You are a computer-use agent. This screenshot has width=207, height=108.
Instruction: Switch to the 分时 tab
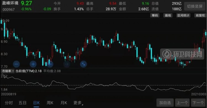(9, 103)
